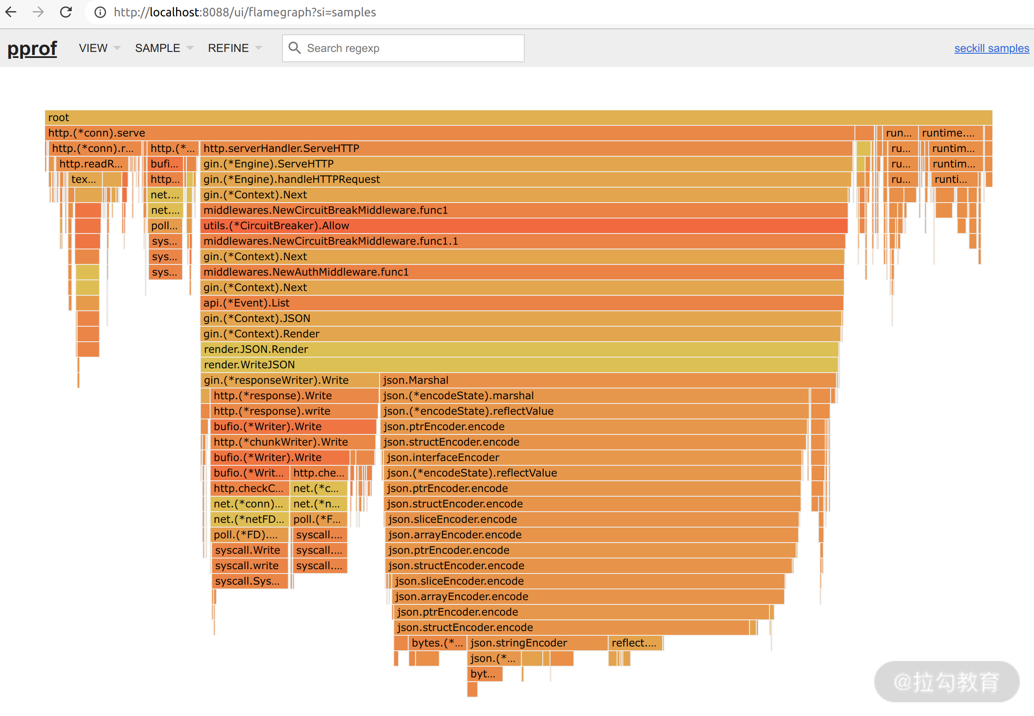The height and width of the screenshot is (716, 1034).
Task: Click the browser back arrow
Action: [11, 12]
